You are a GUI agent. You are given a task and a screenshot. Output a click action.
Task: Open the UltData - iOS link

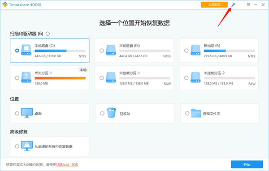click(x=67, y=165)
